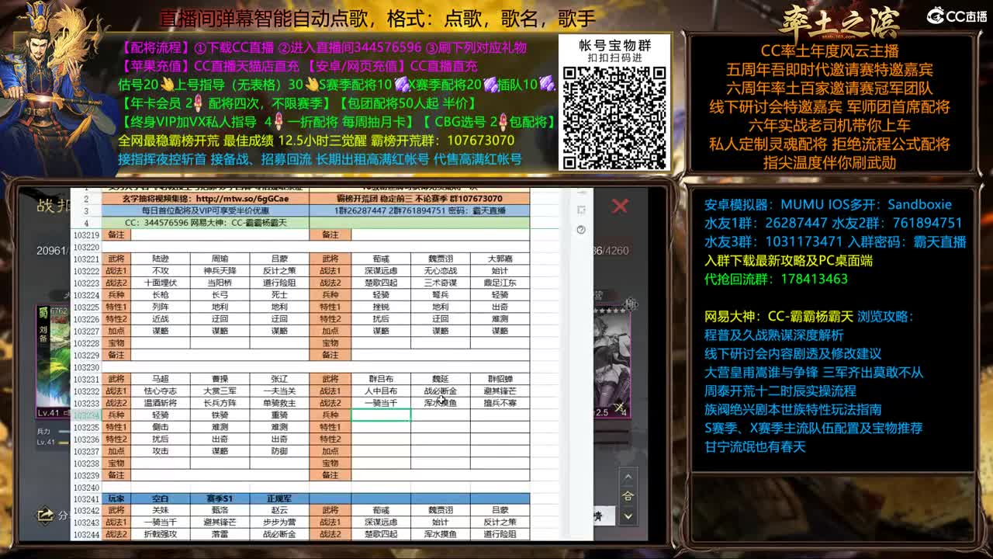993x559 pixels.
Task: Click cell 魏延
Action: pyautogui.click(x=441, y=380)
